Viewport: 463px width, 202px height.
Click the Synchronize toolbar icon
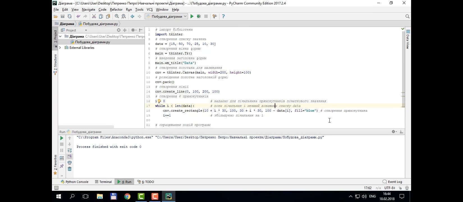[70, 17]
